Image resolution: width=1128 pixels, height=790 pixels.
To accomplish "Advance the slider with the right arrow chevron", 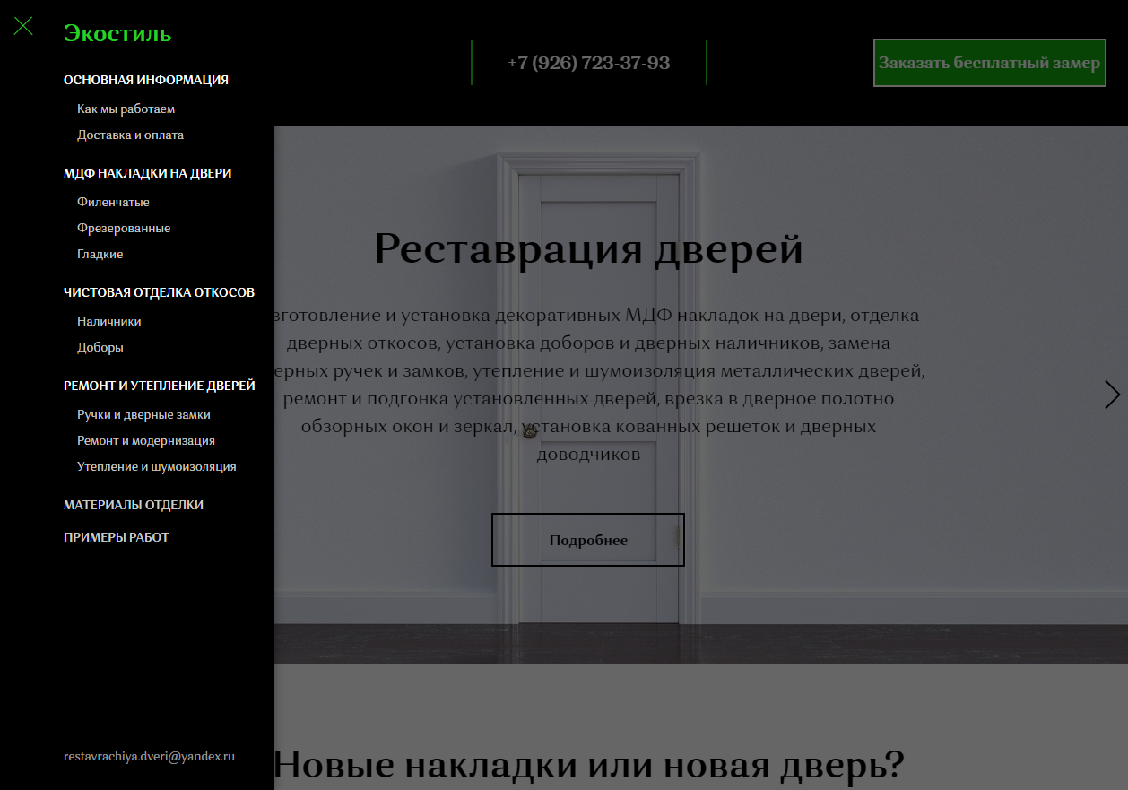I will point(1112,395).
